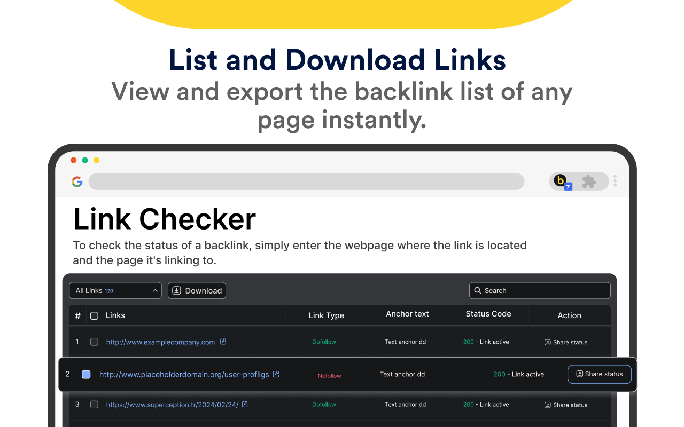Screen dimensions: 684x427
Task: Toggle the select-all checkbox in header
Action: pyautogui.click(x=94, y=315)
